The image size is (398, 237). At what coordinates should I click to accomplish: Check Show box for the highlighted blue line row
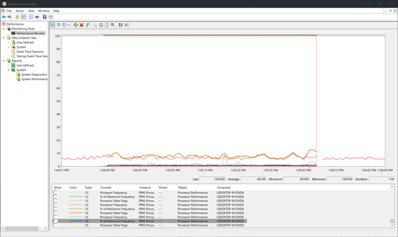pos(55,221)
